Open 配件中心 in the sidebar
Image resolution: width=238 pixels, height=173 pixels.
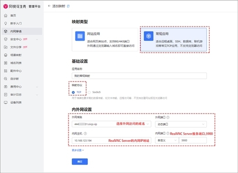(x=22, y=71)
